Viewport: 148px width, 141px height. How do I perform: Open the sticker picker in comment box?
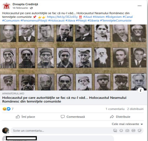point(139,131)
